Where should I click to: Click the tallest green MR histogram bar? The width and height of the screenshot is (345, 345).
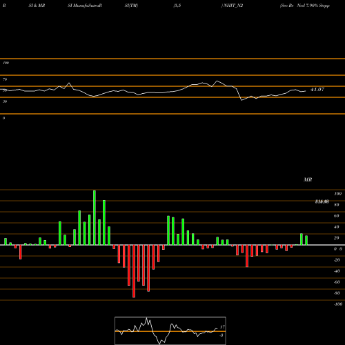click(x=95, y=217)
